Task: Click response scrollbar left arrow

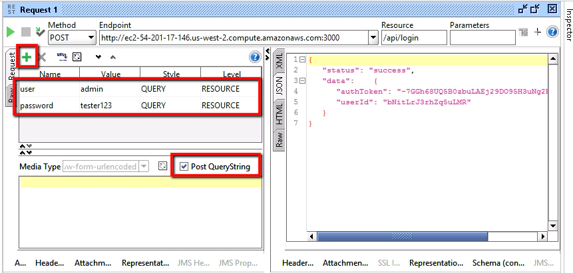Action: point(311,236)
